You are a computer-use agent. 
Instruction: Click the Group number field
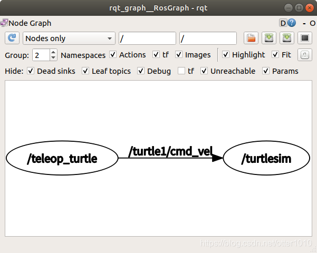point(41,55)
